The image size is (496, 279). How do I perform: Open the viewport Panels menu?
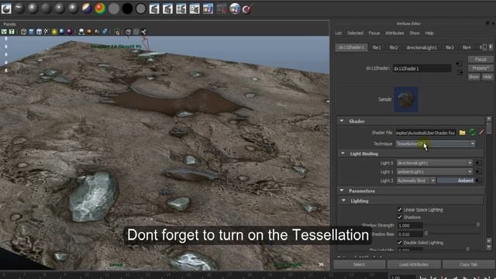[x=9, y=24]
